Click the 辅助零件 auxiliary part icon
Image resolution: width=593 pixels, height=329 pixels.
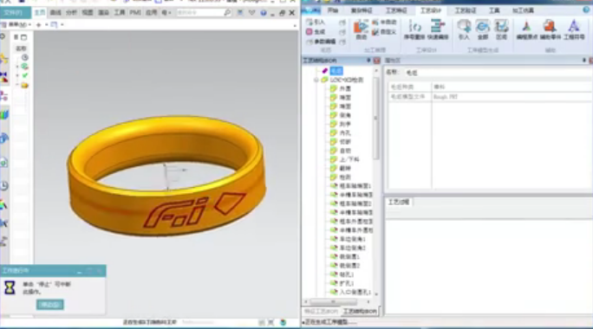551,29
